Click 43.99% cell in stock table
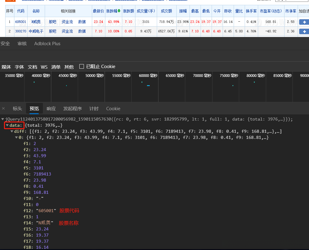This screenshot has height=250, width=309. tap(114, 22)
